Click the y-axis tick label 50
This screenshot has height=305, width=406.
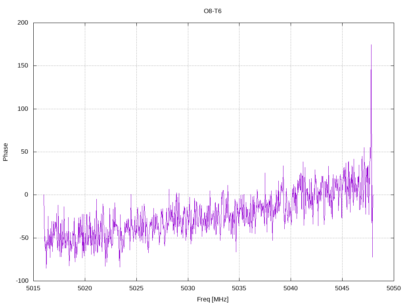click(x=25, y=152)
